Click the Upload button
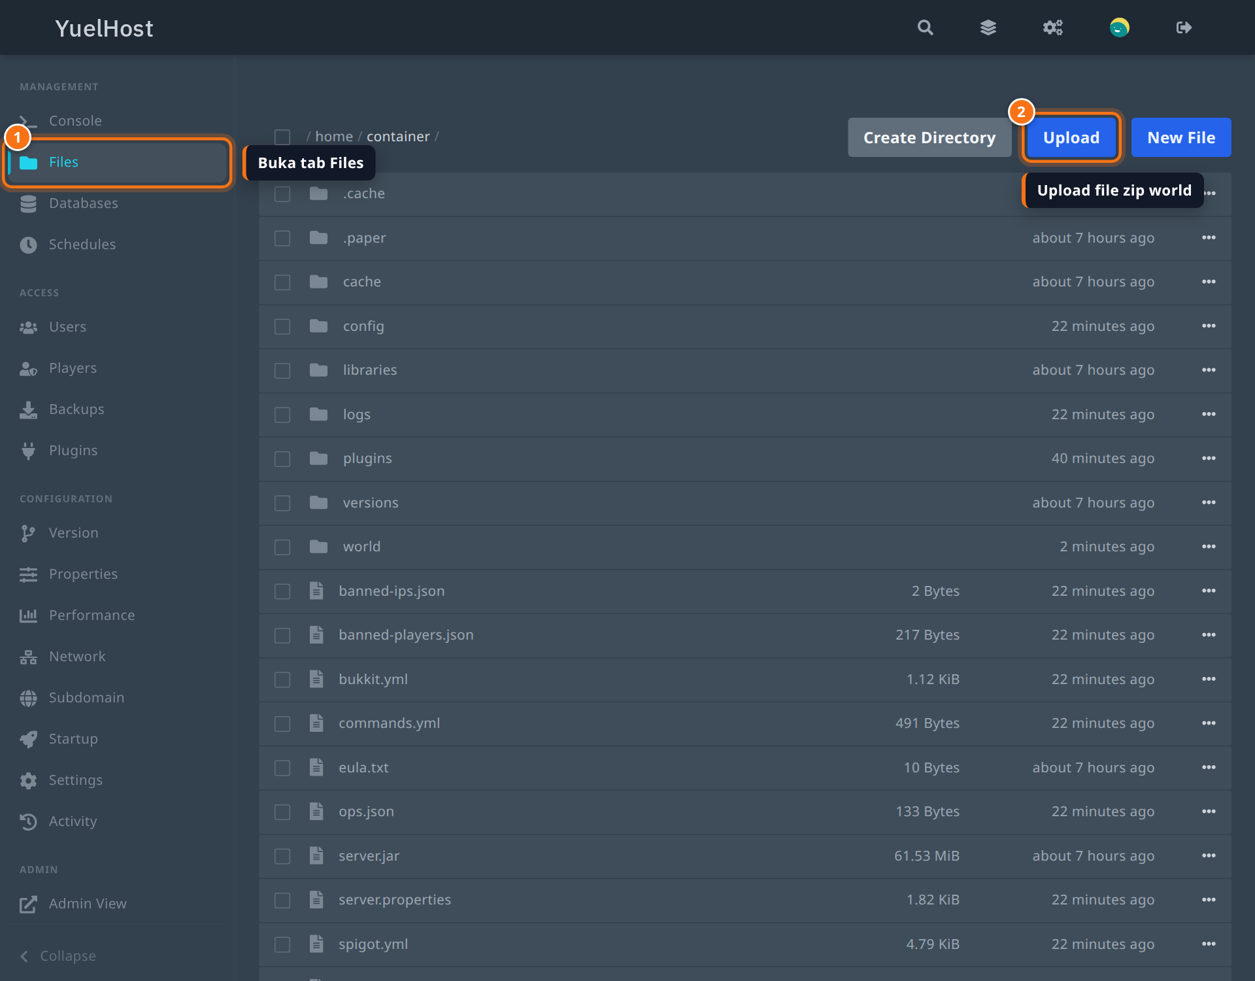The width and height of the screenshot is (1255, 981). coord(1071,137)
